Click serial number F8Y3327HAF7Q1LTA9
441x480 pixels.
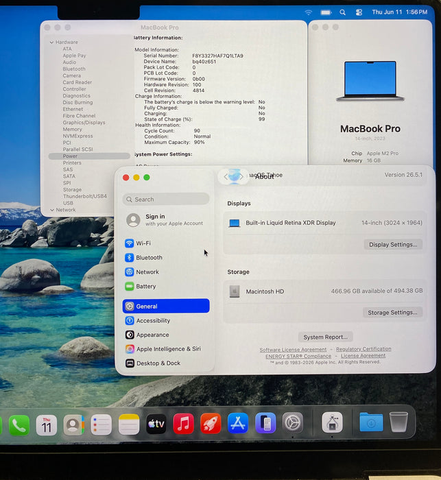point(217,56)
